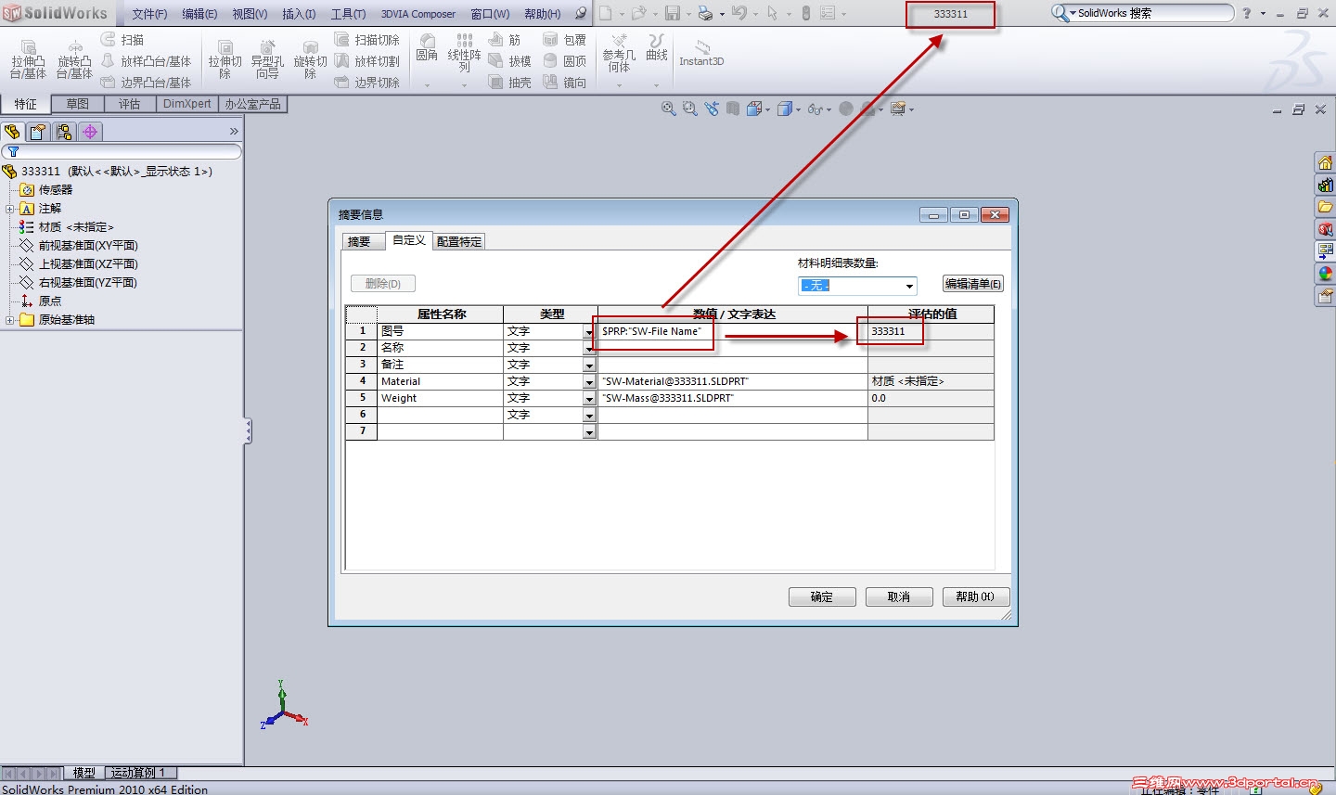Select the 镜向 mirror tool
This screenshot has width=1336, height=795.
click(x=565, y=83)
